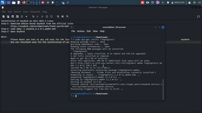This screenshot has width=202, height=113.
Task: Click the US keyboard layout indicator
Action: [199, 3]
